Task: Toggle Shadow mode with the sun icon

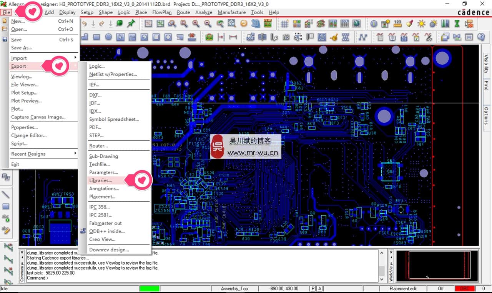Action: point(422,23)
